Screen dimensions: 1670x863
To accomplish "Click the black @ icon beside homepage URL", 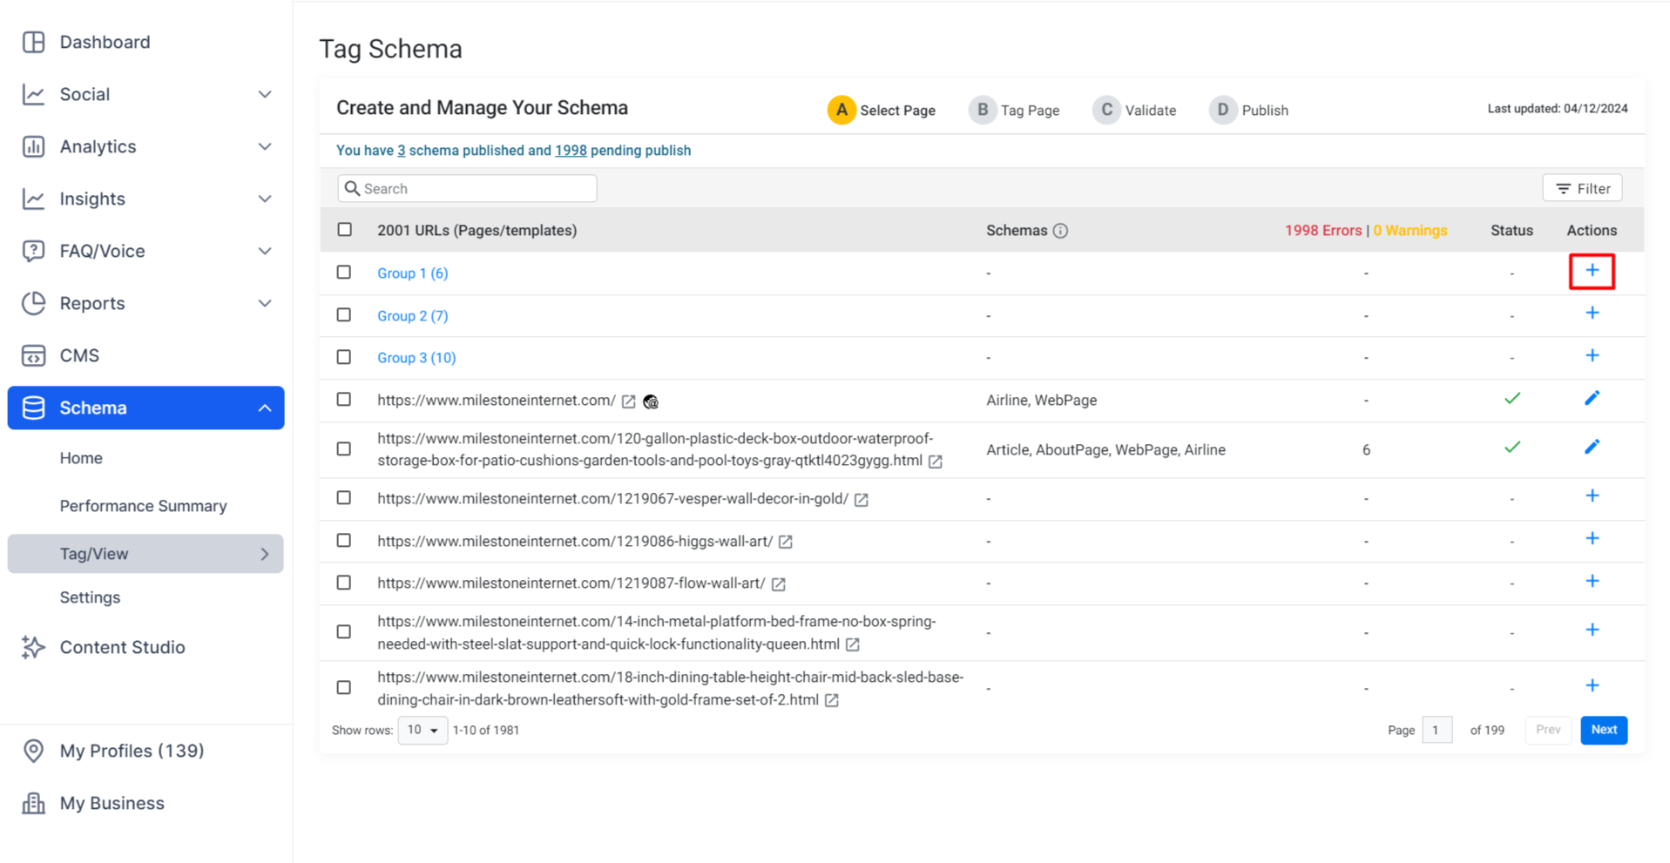I will (651, 401).
